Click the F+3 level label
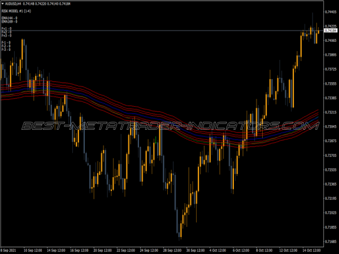 6,36
